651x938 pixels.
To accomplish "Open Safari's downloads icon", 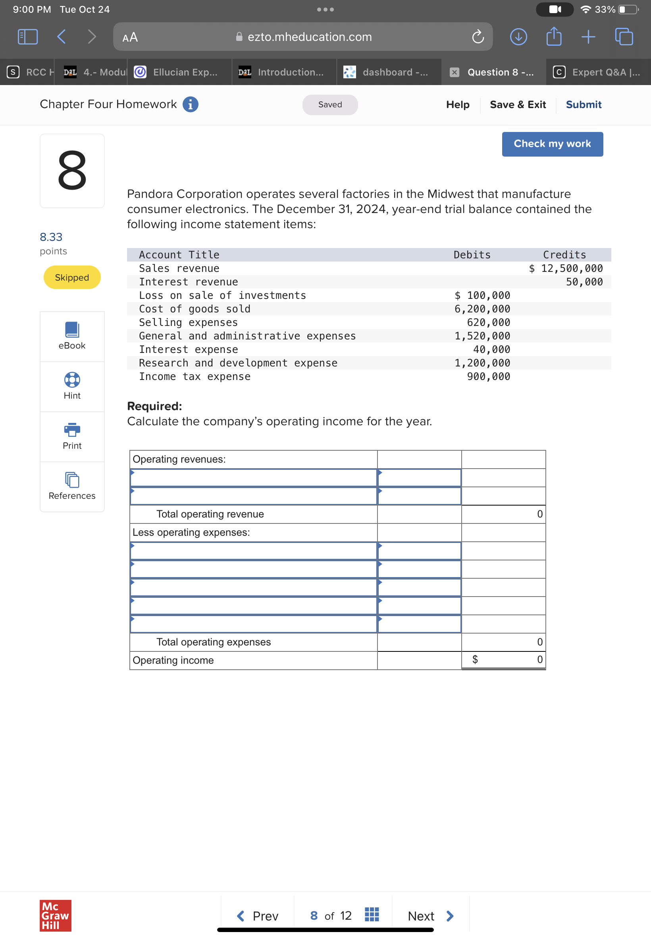I will (518, 36).
